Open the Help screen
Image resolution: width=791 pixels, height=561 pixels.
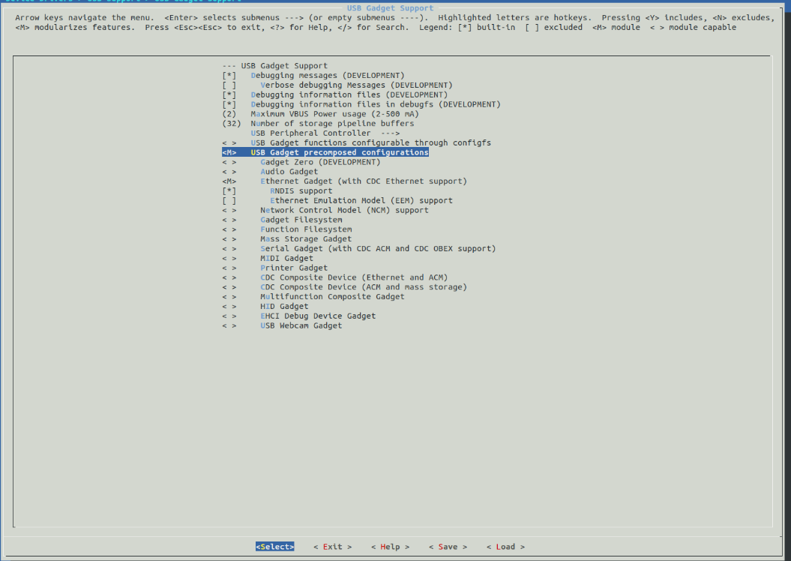point(390,546)
